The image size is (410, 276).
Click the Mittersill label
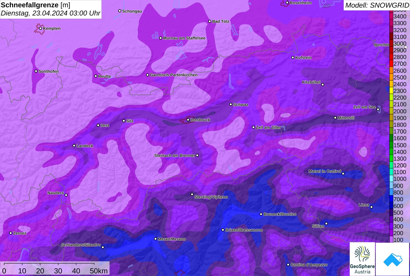point(346,118)
